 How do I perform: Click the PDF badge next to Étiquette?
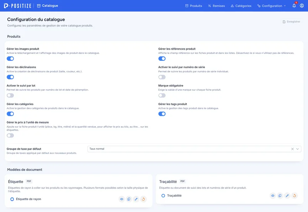click(29, 181)
